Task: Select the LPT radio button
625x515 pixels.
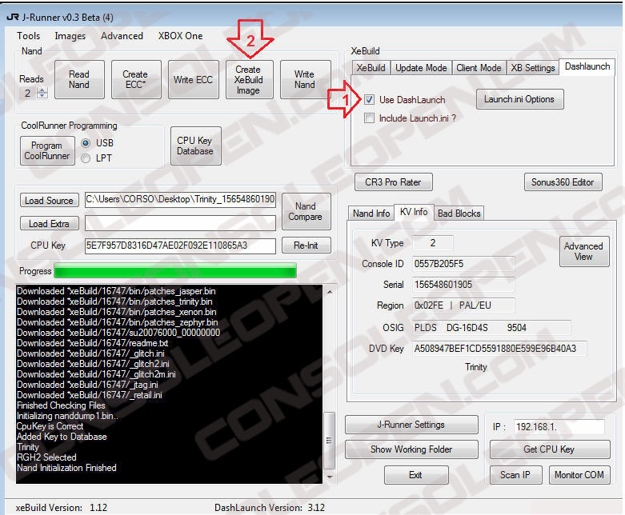Action: point(86,158)
